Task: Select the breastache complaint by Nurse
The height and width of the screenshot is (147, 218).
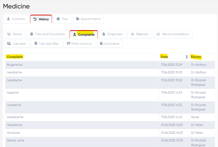Action: [x=15, y=117]
